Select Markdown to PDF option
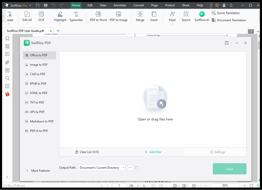 pos(39,121)
